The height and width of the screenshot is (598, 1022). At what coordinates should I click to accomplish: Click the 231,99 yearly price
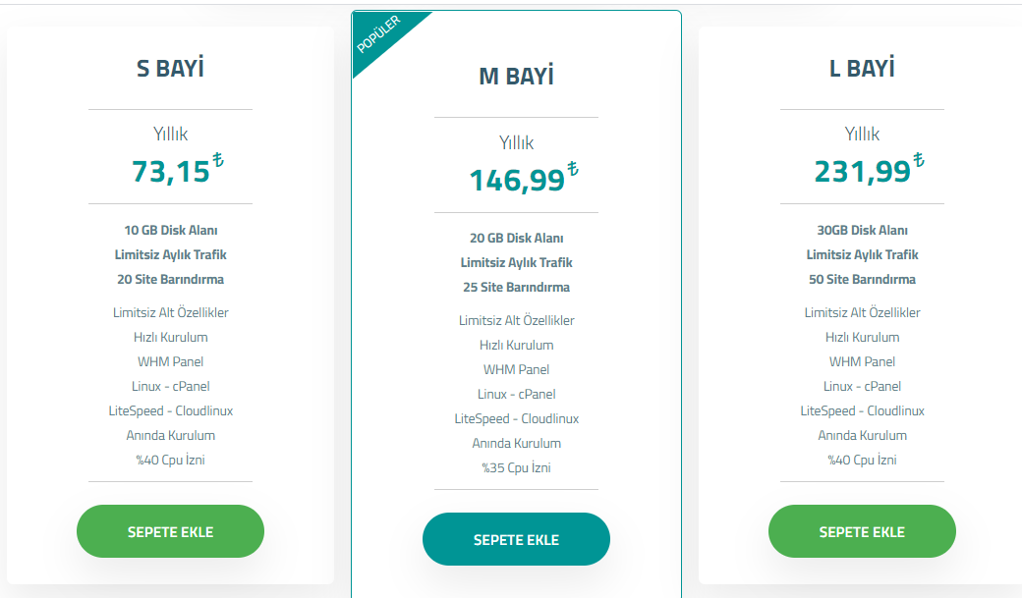click(x=862, y=171)
